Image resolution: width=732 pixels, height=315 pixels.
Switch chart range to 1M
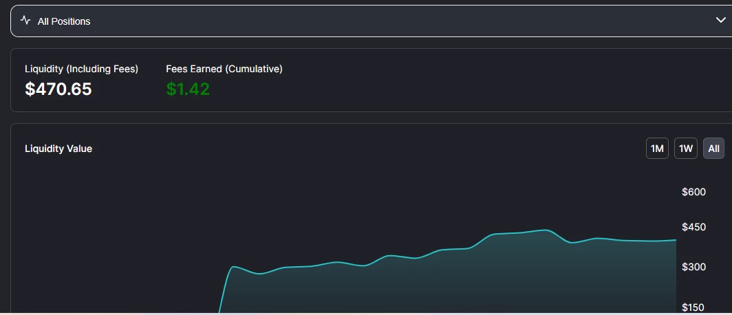tap(657, 149)
